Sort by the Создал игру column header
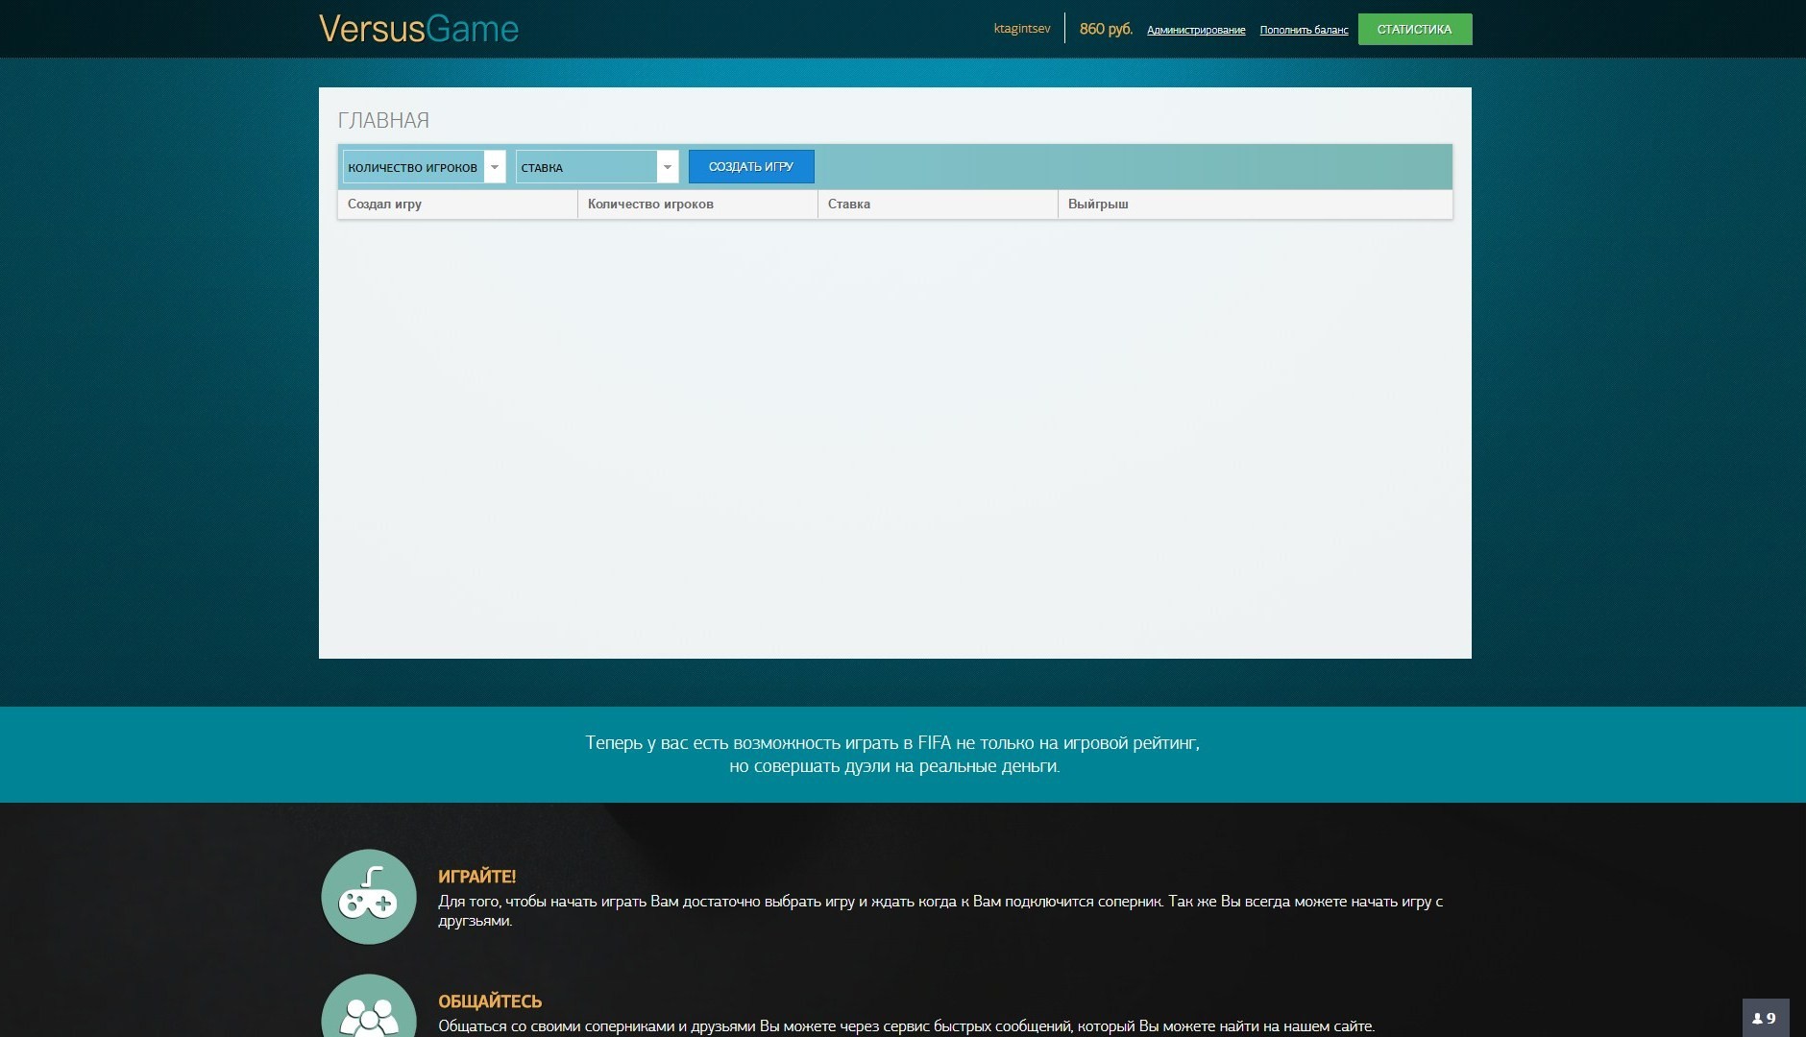 (384, 204)
